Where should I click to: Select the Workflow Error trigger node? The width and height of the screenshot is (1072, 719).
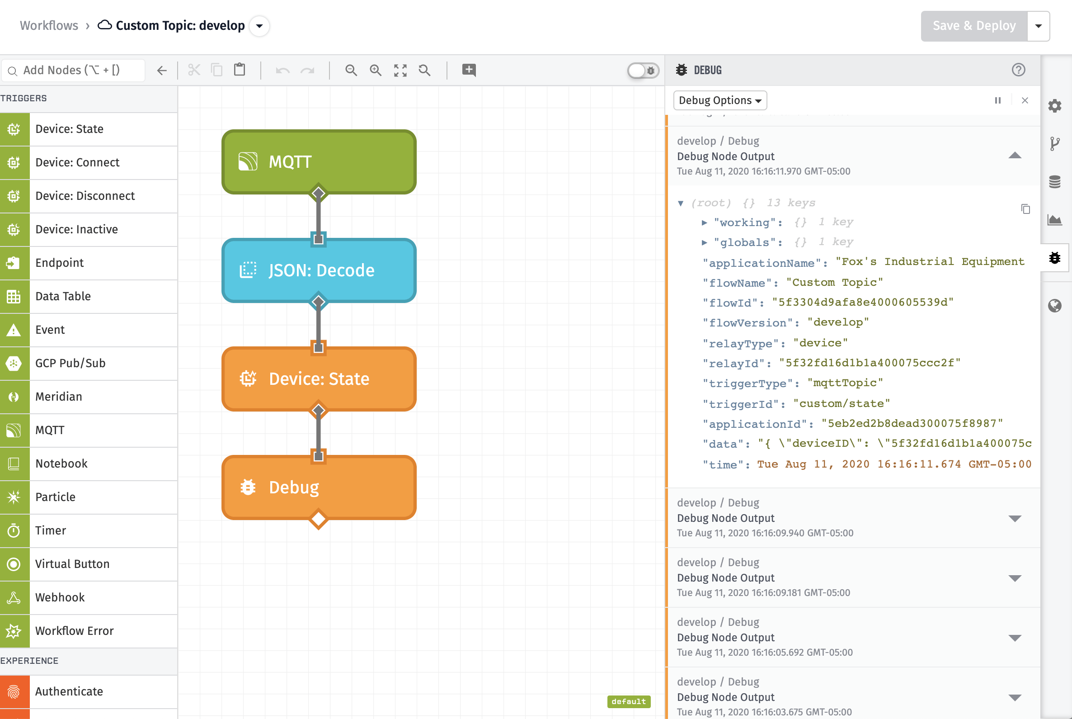(89, 631)
